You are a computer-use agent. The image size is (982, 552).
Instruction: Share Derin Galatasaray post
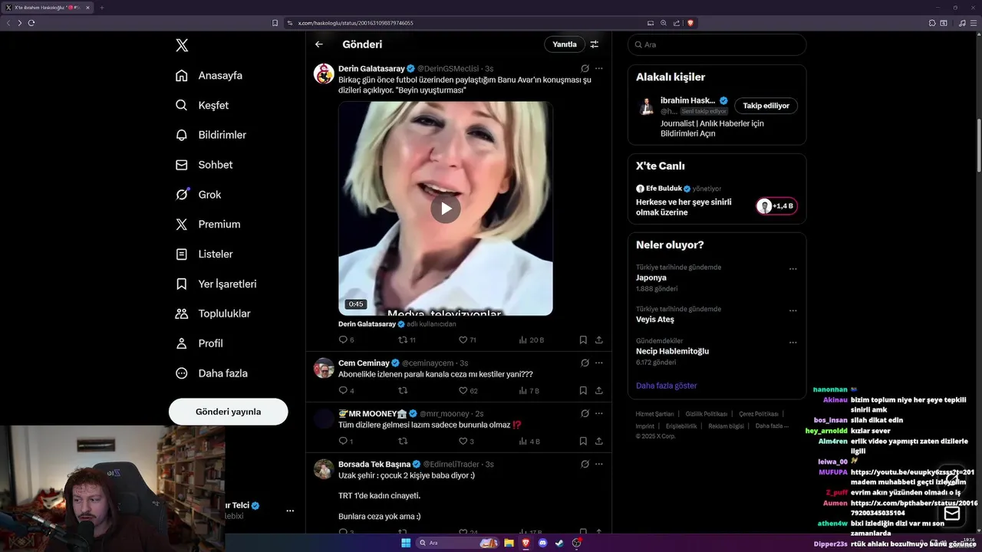pos(599,340)
